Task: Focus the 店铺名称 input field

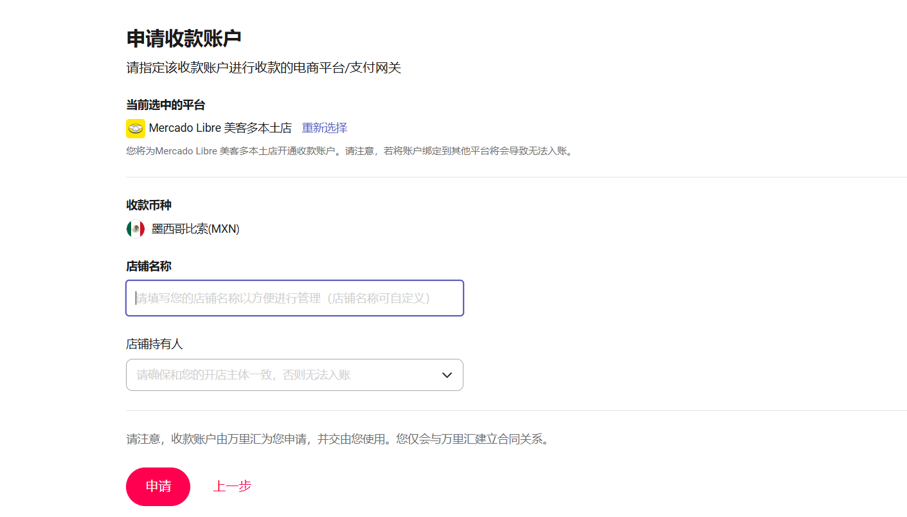Action: click(x=294, y=298)
